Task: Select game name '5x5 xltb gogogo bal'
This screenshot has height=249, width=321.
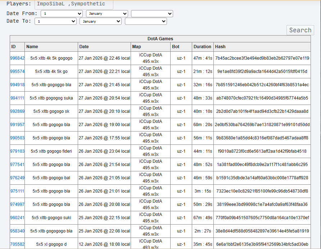Action: click(51, 178)
